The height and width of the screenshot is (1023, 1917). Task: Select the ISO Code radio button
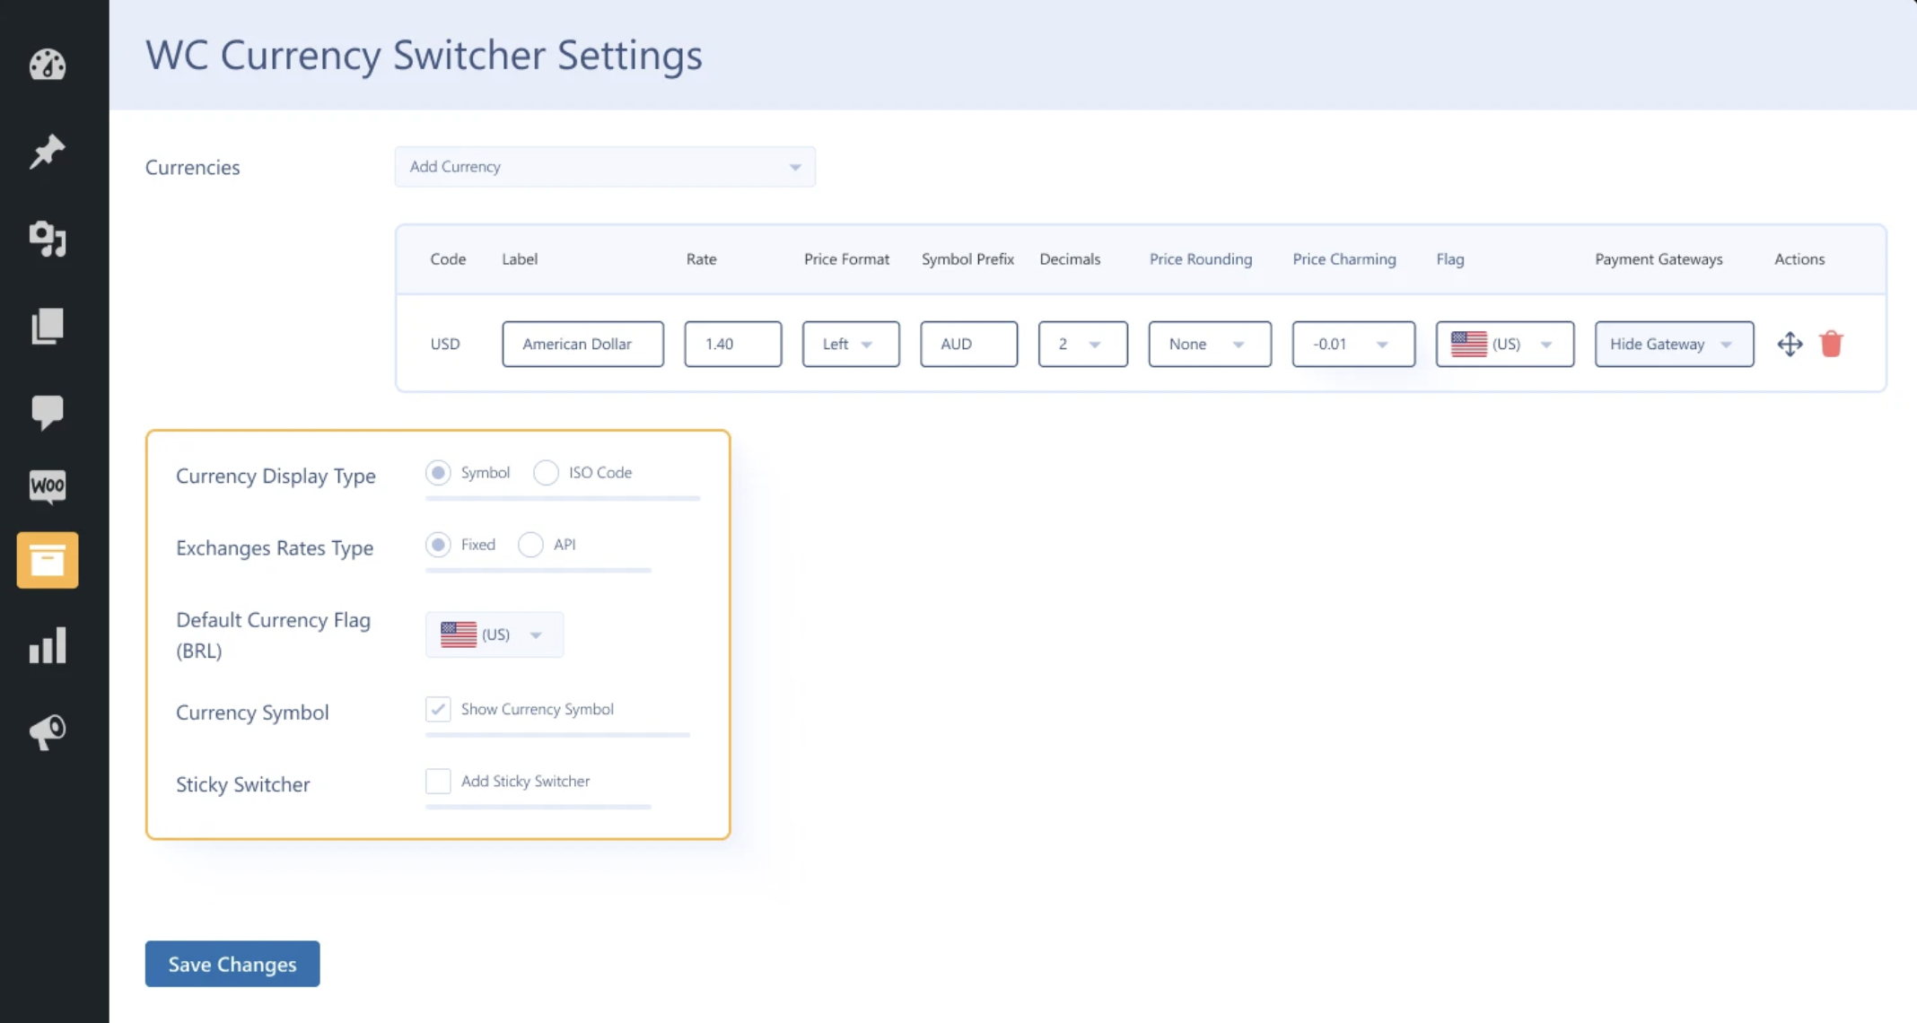point(546,473)
